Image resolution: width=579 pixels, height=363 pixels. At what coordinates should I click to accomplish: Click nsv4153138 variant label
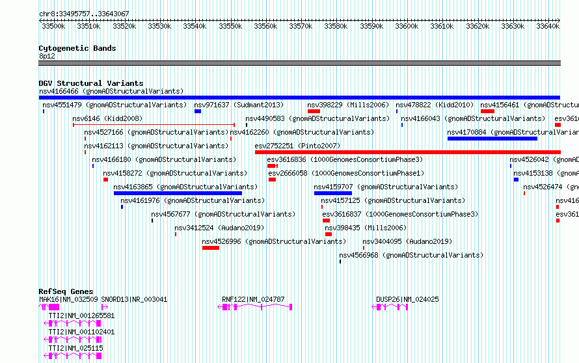coord(546,173)
